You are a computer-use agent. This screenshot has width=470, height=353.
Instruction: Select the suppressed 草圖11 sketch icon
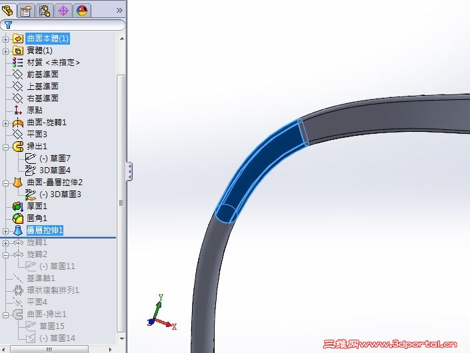click(x=30, y=266)
